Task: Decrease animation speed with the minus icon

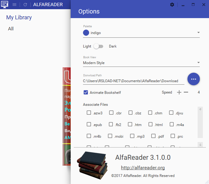Action: pyautogui.click(x=186, y=92)
